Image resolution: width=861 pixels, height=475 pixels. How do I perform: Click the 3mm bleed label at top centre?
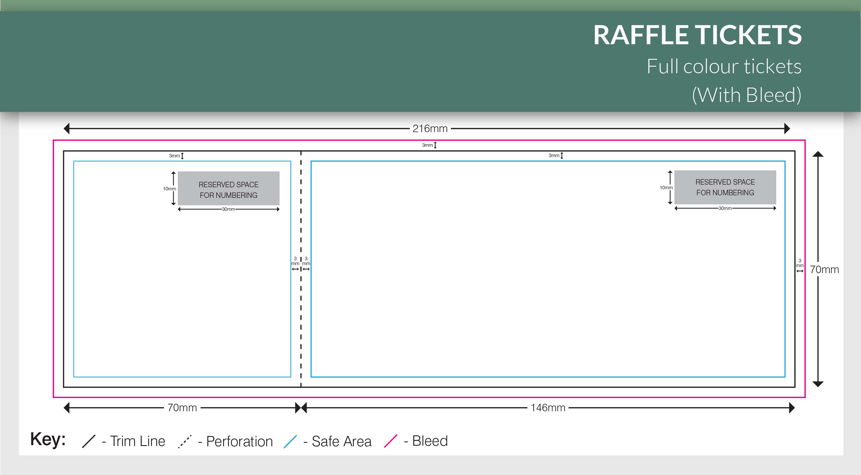(x=428, y=145)
